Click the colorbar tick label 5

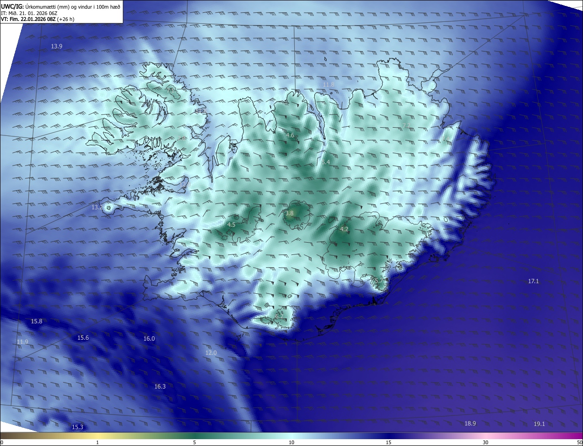click(194, 442)
